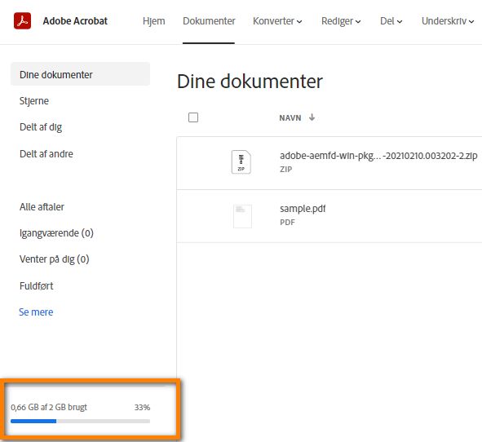Open the Stjerne sidebar section

(x=34, y=101)
